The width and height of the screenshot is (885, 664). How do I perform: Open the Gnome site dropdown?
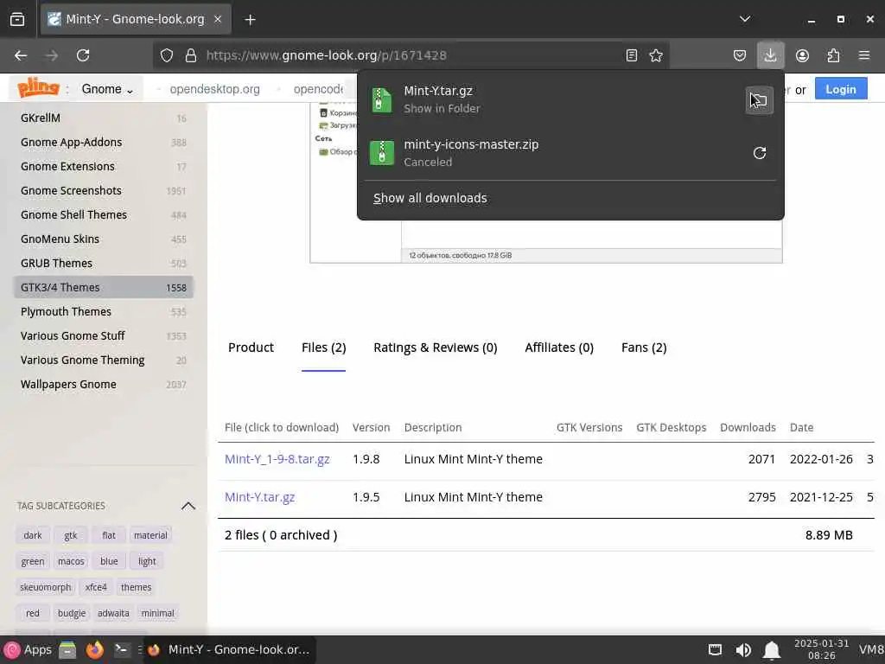tap(107, 89)
